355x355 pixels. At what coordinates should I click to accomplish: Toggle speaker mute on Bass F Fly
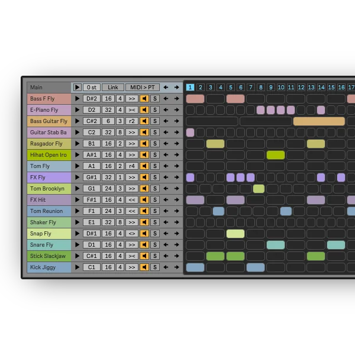click(144, 99)
